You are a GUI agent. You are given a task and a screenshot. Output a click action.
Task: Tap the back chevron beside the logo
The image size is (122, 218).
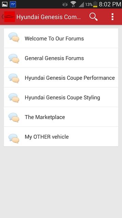coord(2,17)
